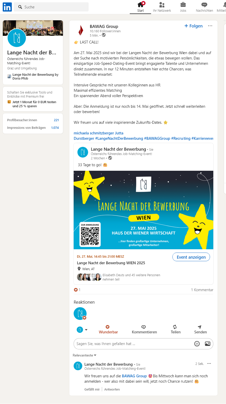Open the #LangeNachtDerBewerbung hashtag link
The height and width of the screenshot is (404, 226).
pyautogui.click(x=119, y=138)
